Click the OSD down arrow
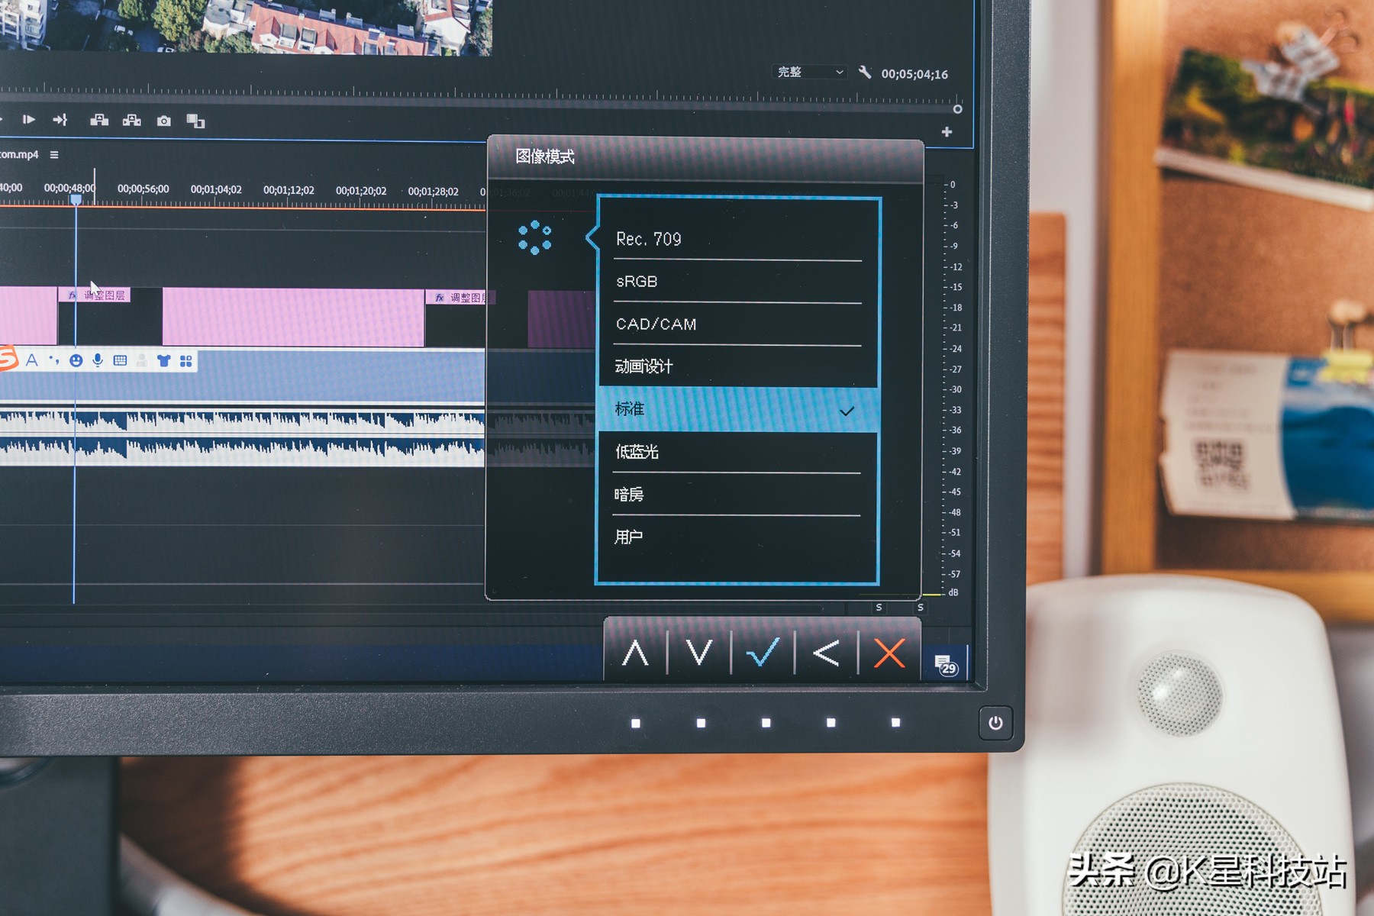1374x916 pixels. [x=698, y=653]
